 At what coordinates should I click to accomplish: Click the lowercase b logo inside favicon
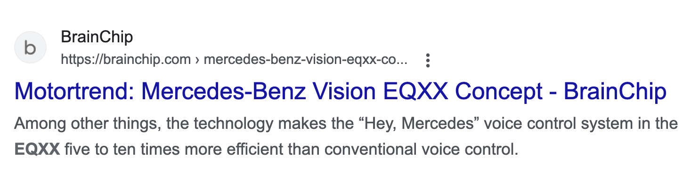[x=31, y=48]
